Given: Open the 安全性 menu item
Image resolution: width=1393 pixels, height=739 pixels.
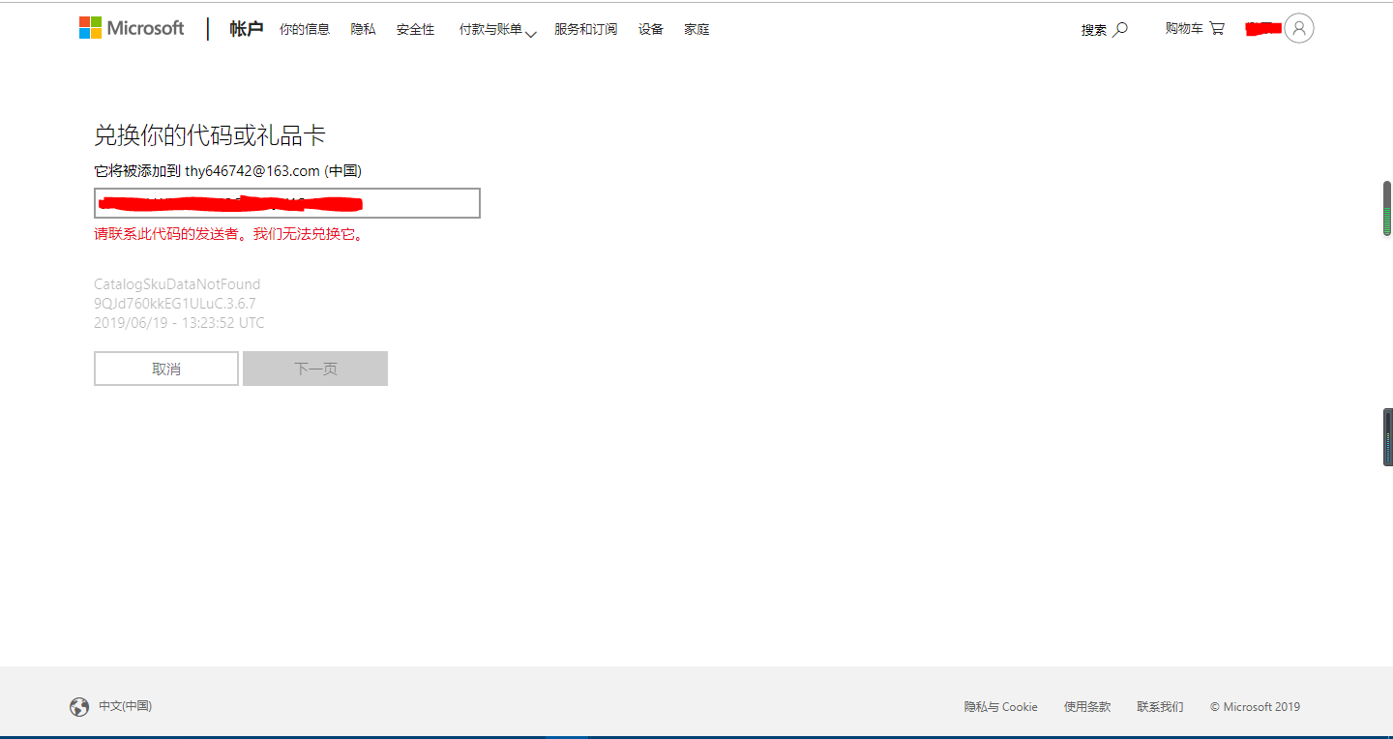Looking at the screenshot, I should click(x=416, y=29).
